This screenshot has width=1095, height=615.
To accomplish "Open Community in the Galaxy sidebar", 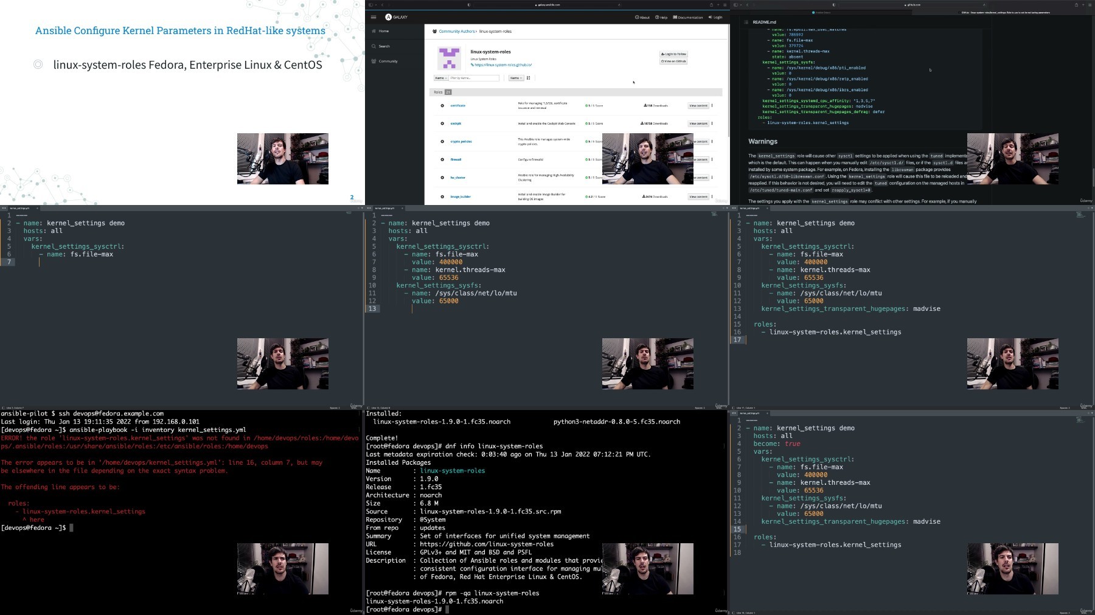I will [384, 61].
